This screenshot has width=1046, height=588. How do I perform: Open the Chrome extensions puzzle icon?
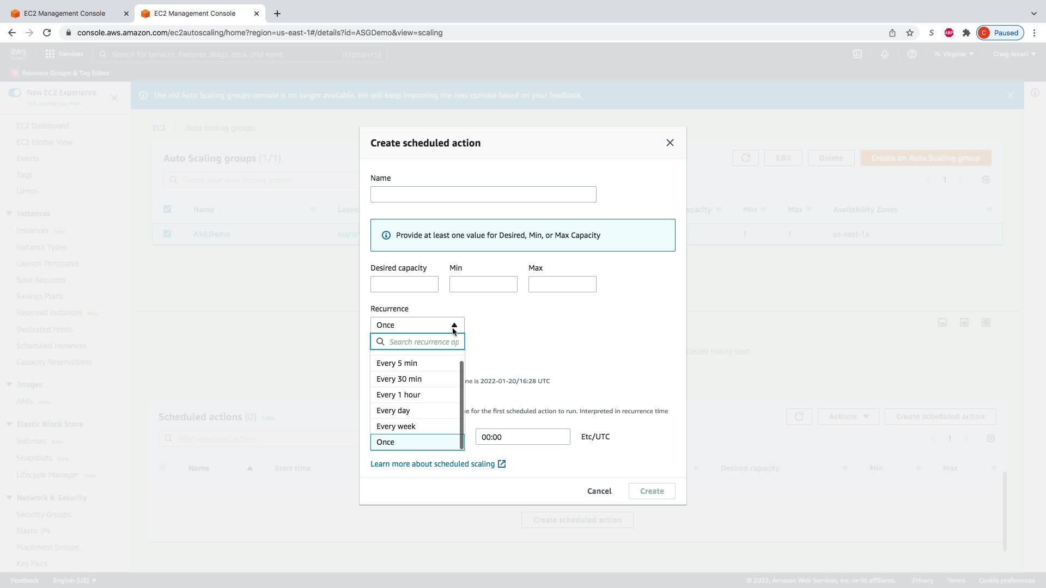coord(966,33)
